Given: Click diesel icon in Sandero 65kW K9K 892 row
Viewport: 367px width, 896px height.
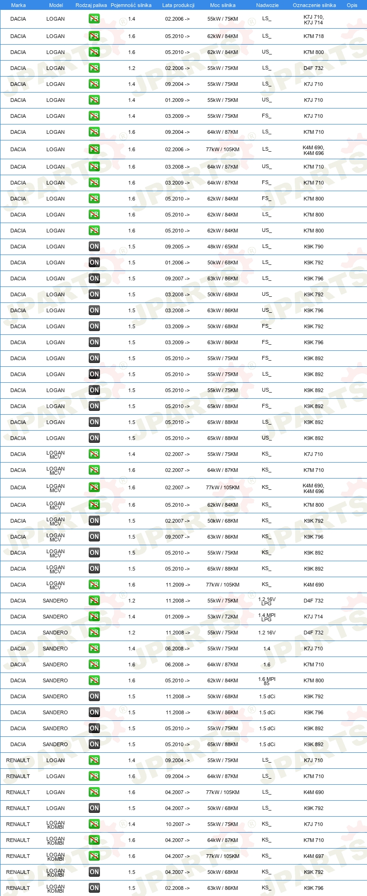Looking at the screenshot, I should coord(94,744).
